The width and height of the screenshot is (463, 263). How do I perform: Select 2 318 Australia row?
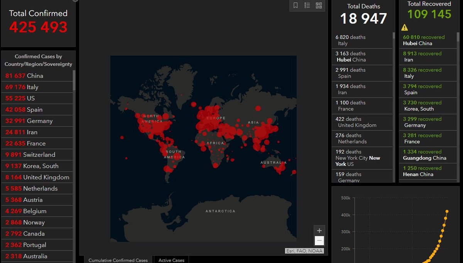[37, 256]
